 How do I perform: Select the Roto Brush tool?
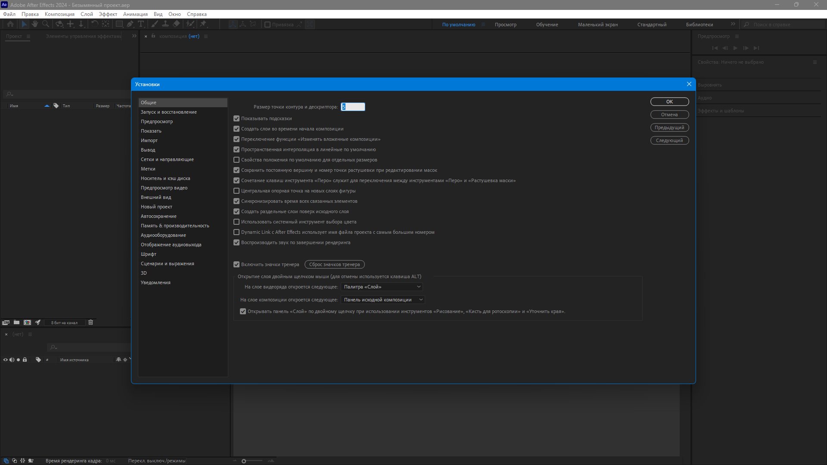pos(190,25)
